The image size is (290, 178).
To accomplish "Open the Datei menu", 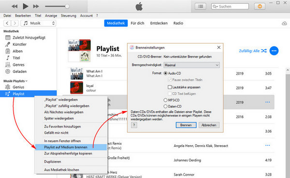I will coord(7,16).
